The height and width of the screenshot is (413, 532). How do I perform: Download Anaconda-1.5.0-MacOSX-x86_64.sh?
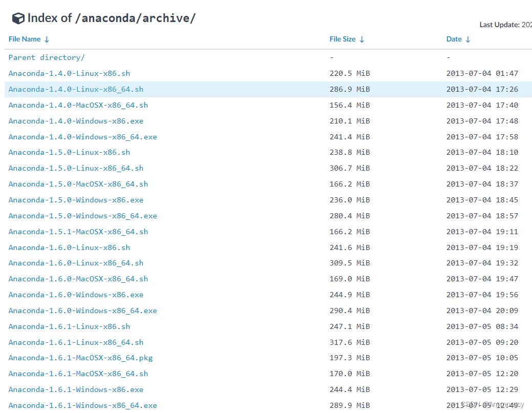point(78,184)
